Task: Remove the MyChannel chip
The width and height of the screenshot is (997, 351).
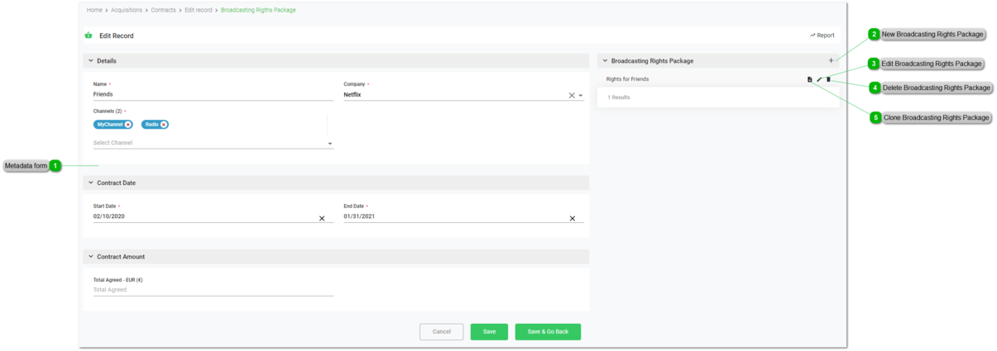Action: (x=128, y=125)
